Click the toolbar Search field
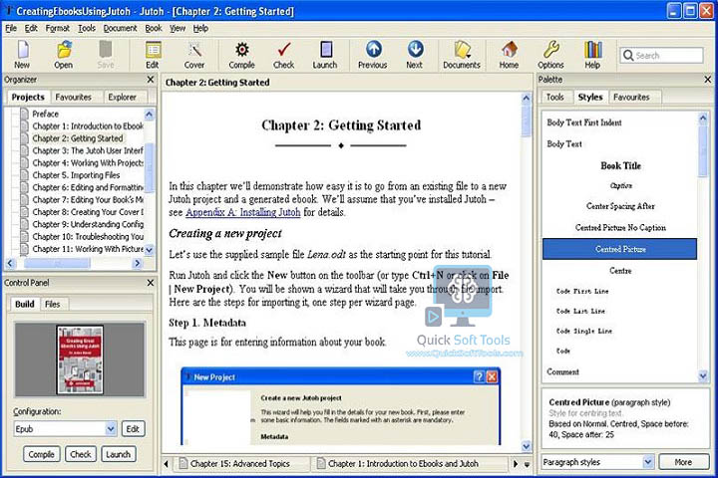 [x=661, y=56]
